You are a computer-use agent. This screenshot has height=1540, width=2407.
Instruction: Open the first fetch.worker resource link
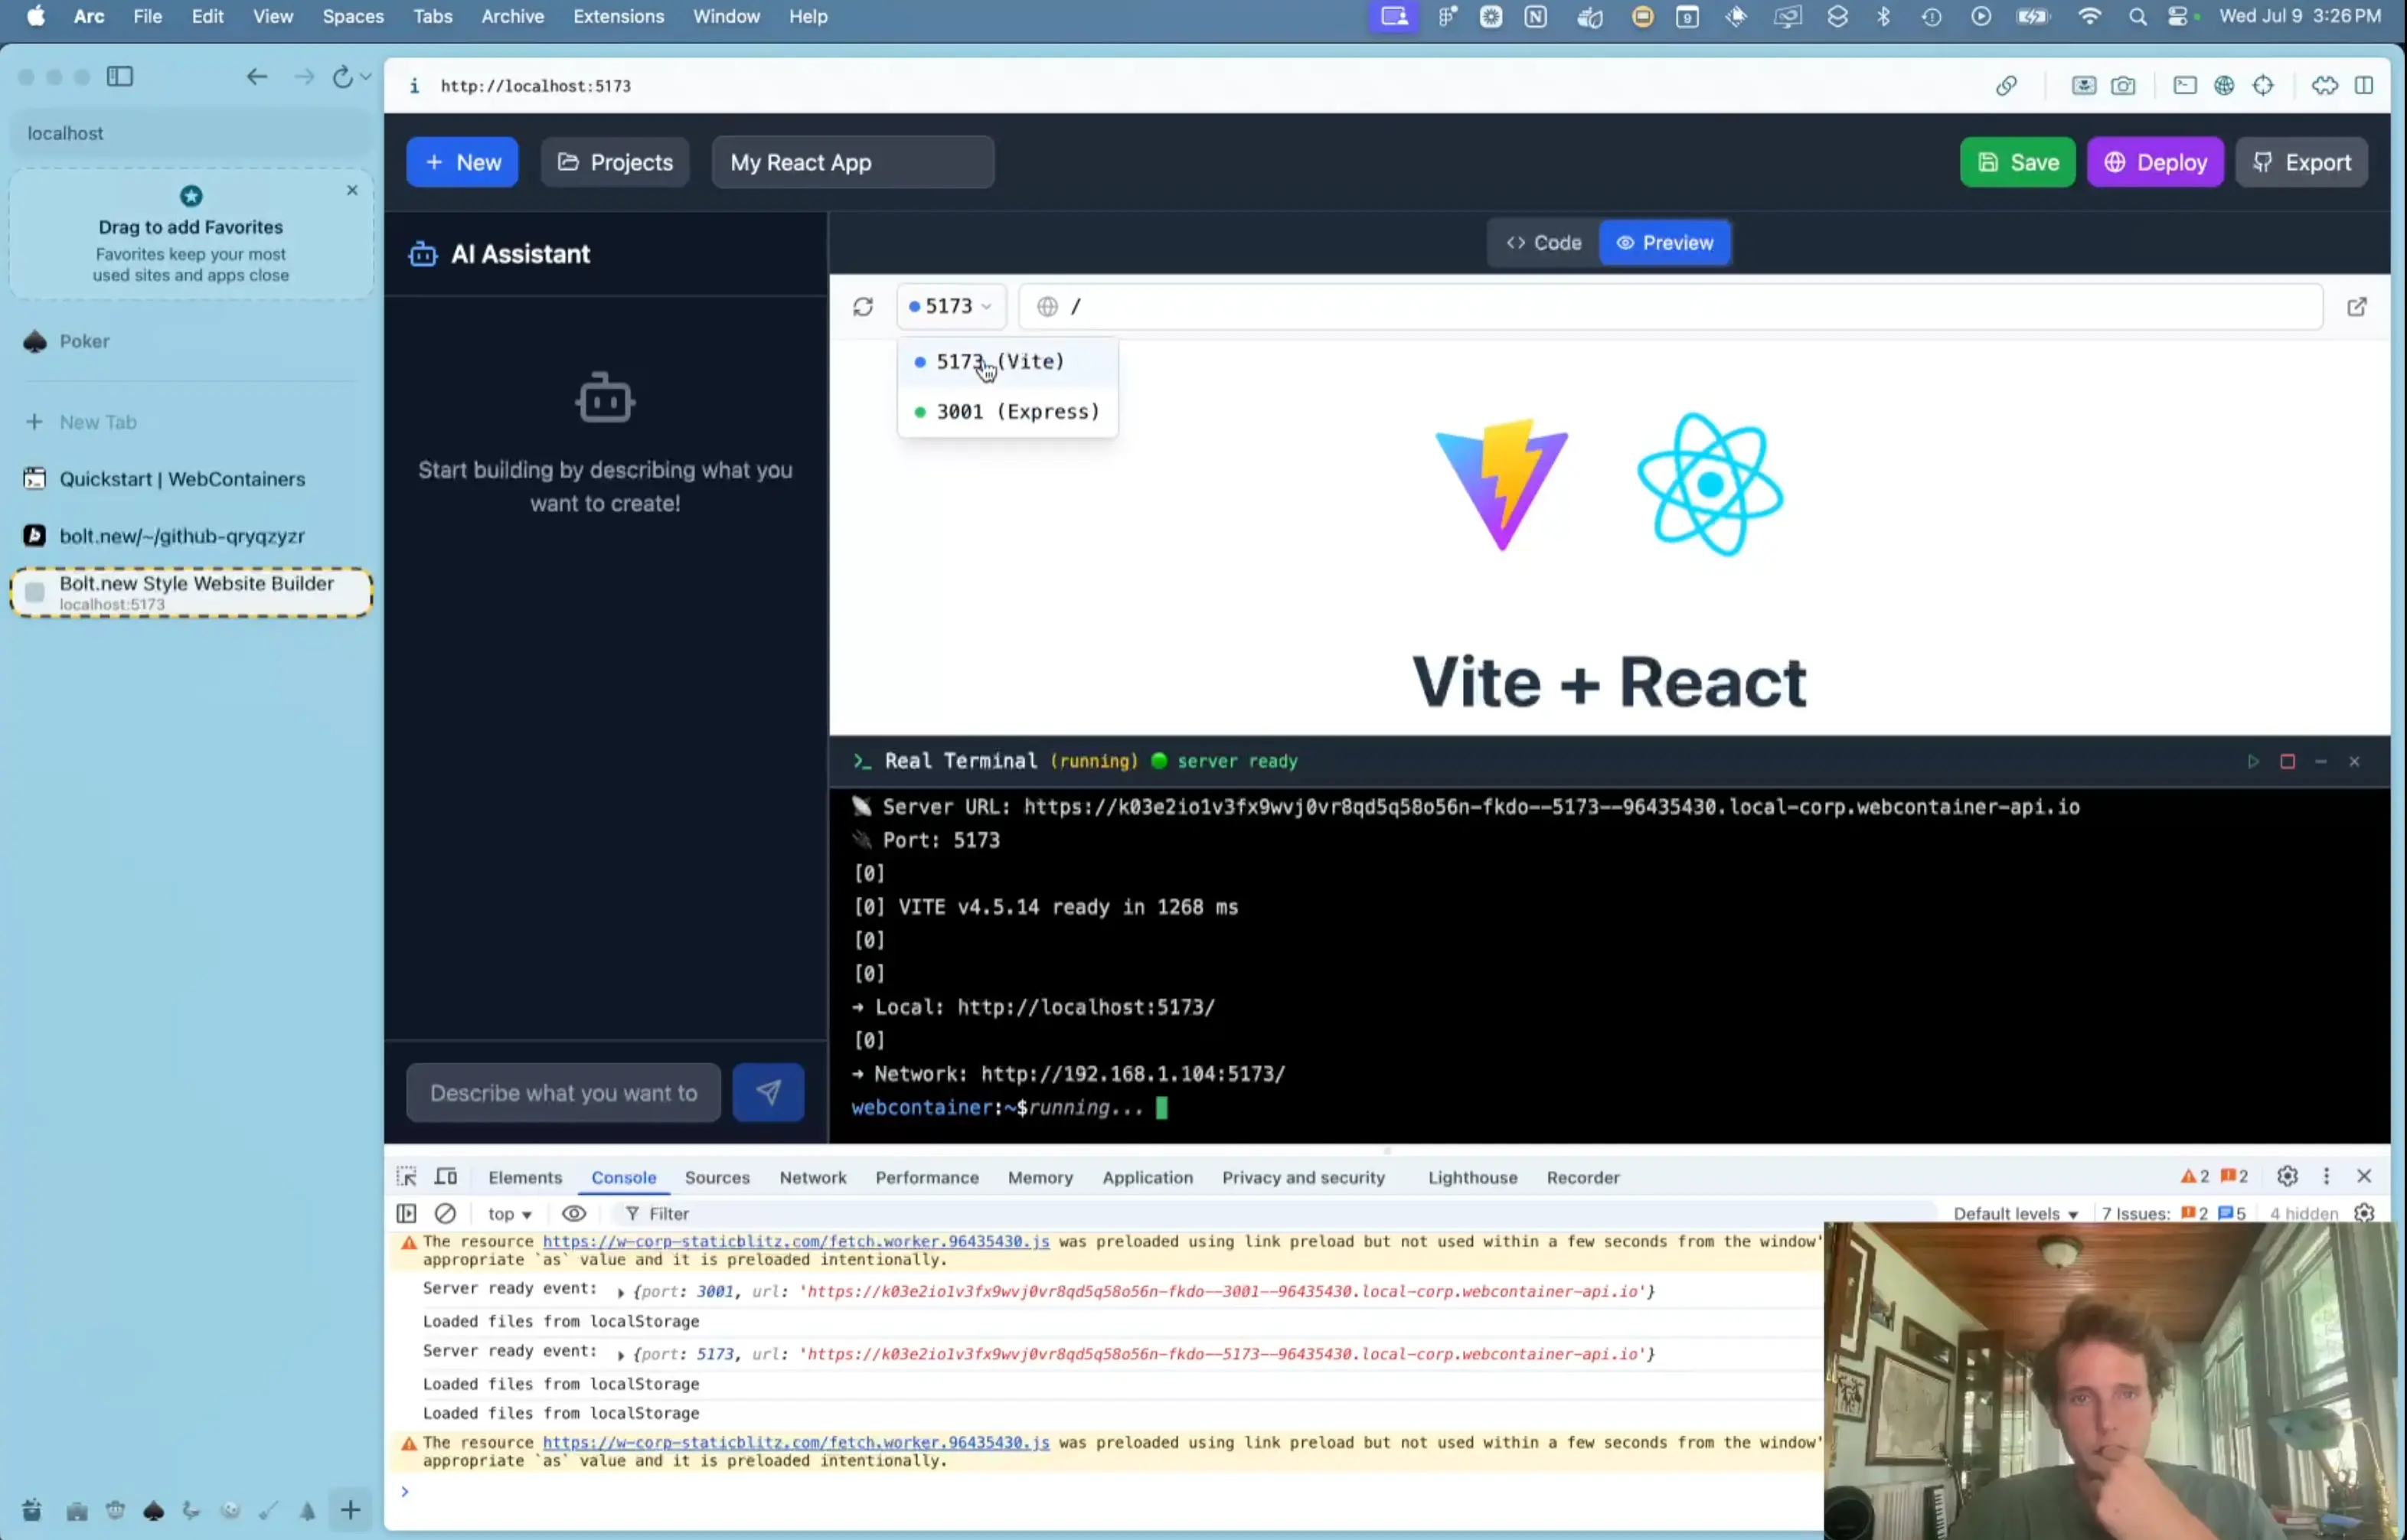pyautogui.click(x=796, y=1242)
